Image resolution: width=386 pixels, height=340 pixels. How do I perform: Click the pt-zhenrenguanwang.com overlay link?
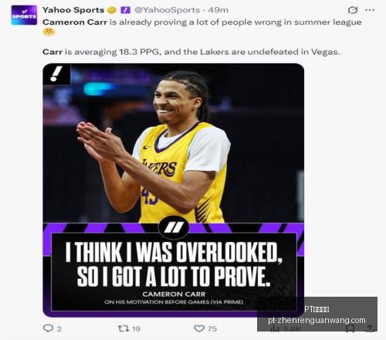click(x=317, y=321)
